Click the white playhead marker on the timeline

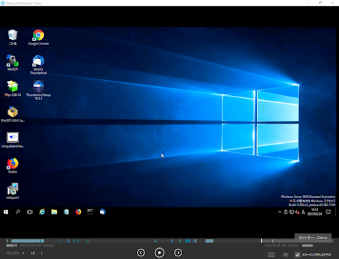coord(262,241)
